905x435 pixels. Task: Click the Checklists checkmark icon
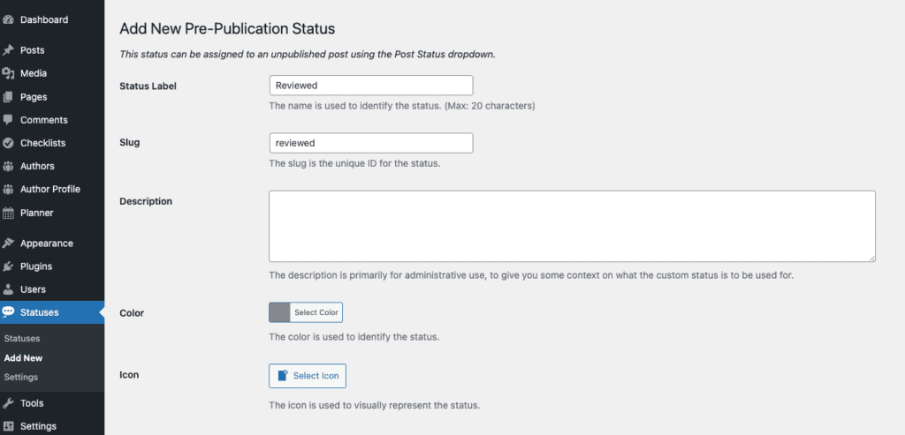[x=8, y=143]
